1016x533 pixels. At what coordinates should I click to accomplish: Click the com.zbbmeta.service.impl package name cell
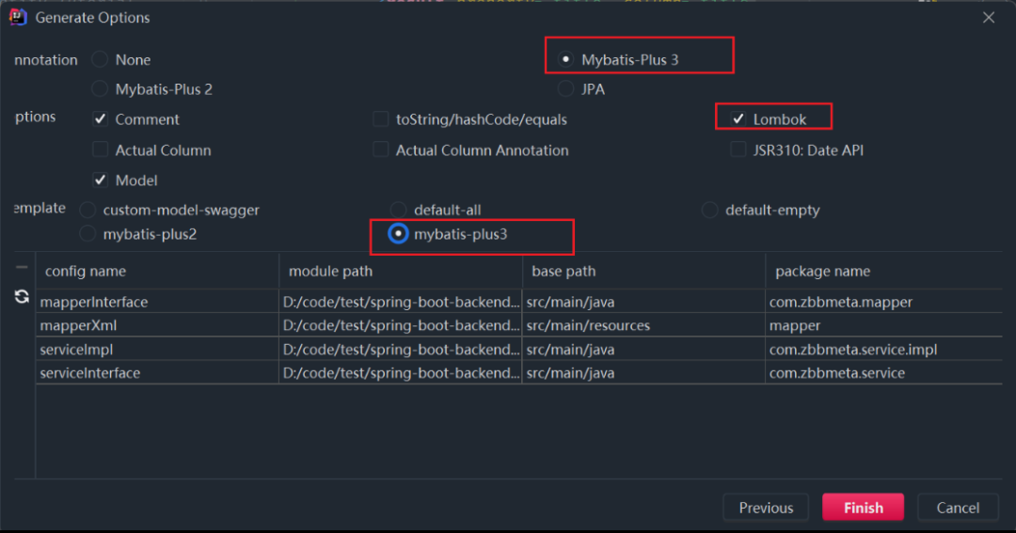(x=883, y=349)
